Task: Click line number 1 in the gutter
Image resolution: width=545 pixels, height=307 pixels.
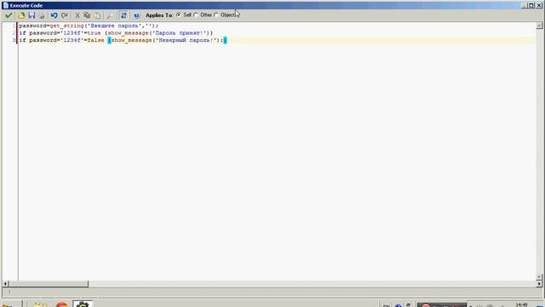Action: [14, 26]
